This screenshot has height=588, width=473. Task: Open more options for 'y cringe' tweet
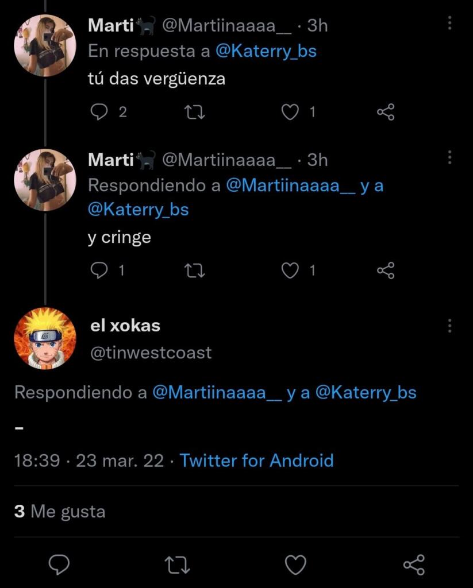(x=449, y=157)
